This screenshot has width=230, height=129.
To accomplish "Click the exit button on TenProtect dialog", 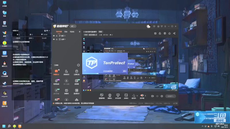I will coord(124,71).
